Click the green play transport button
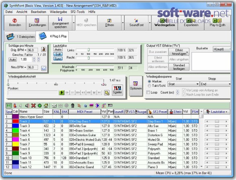Screen dimensions: 236x180 click(x=61, y=93)
